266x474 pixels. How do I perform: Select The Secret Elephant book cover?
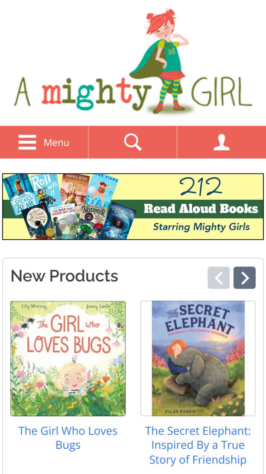pyautogui.click(x=198, y=358)
